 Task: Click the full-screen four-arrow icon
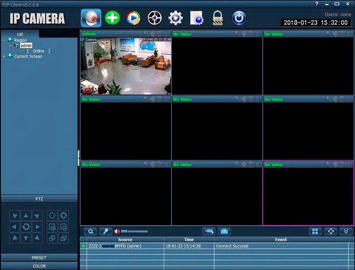[331, 231]
